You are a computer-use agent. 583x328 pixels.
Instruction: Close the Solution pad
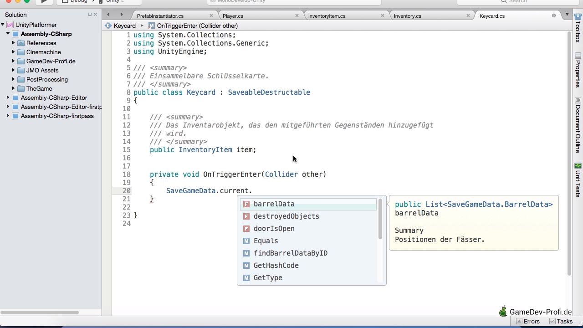pyautogui.click(x=95, y=15)
